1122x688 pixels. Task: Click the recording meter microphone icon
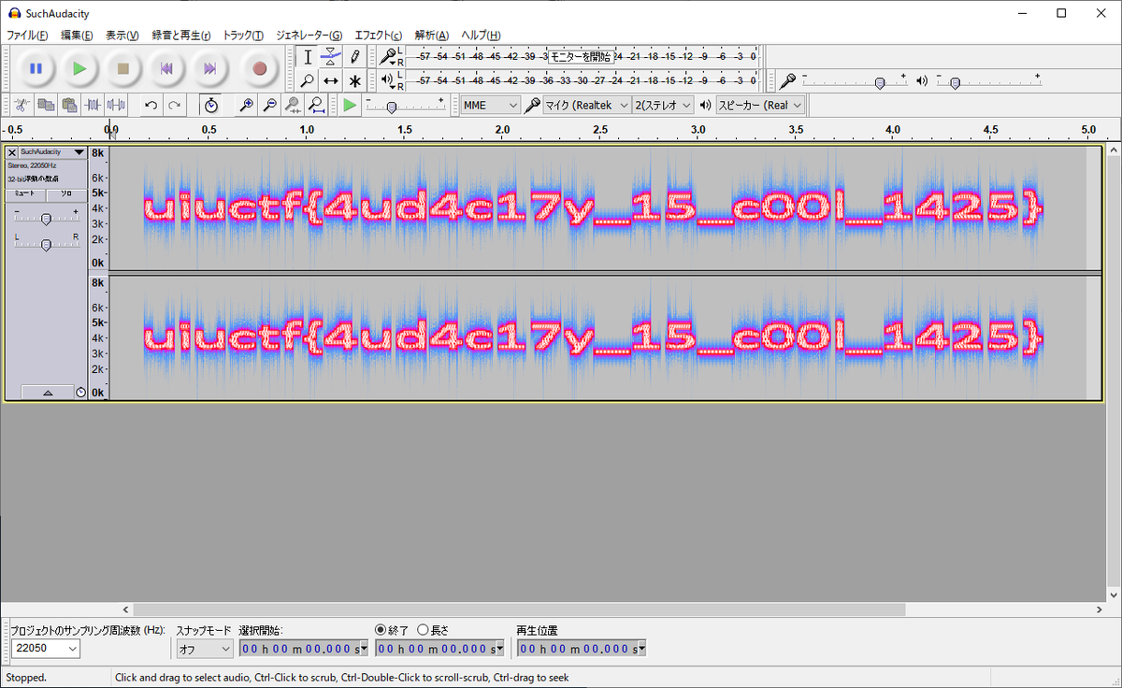tap(387, 56)
